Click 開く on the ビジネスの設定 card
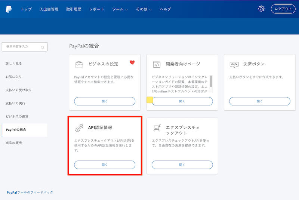This screenshot has width=299, height=200. 105,101
